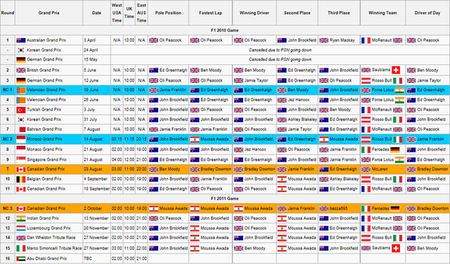Screen dimensions: 450x264
Task: Click the Union Jack beside British Grand Prix
Action: 21,70
